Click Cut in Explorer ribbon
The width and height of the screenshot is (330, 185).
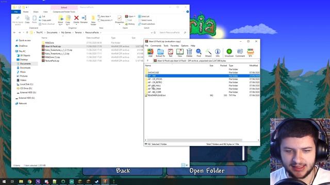pos(42,16)
